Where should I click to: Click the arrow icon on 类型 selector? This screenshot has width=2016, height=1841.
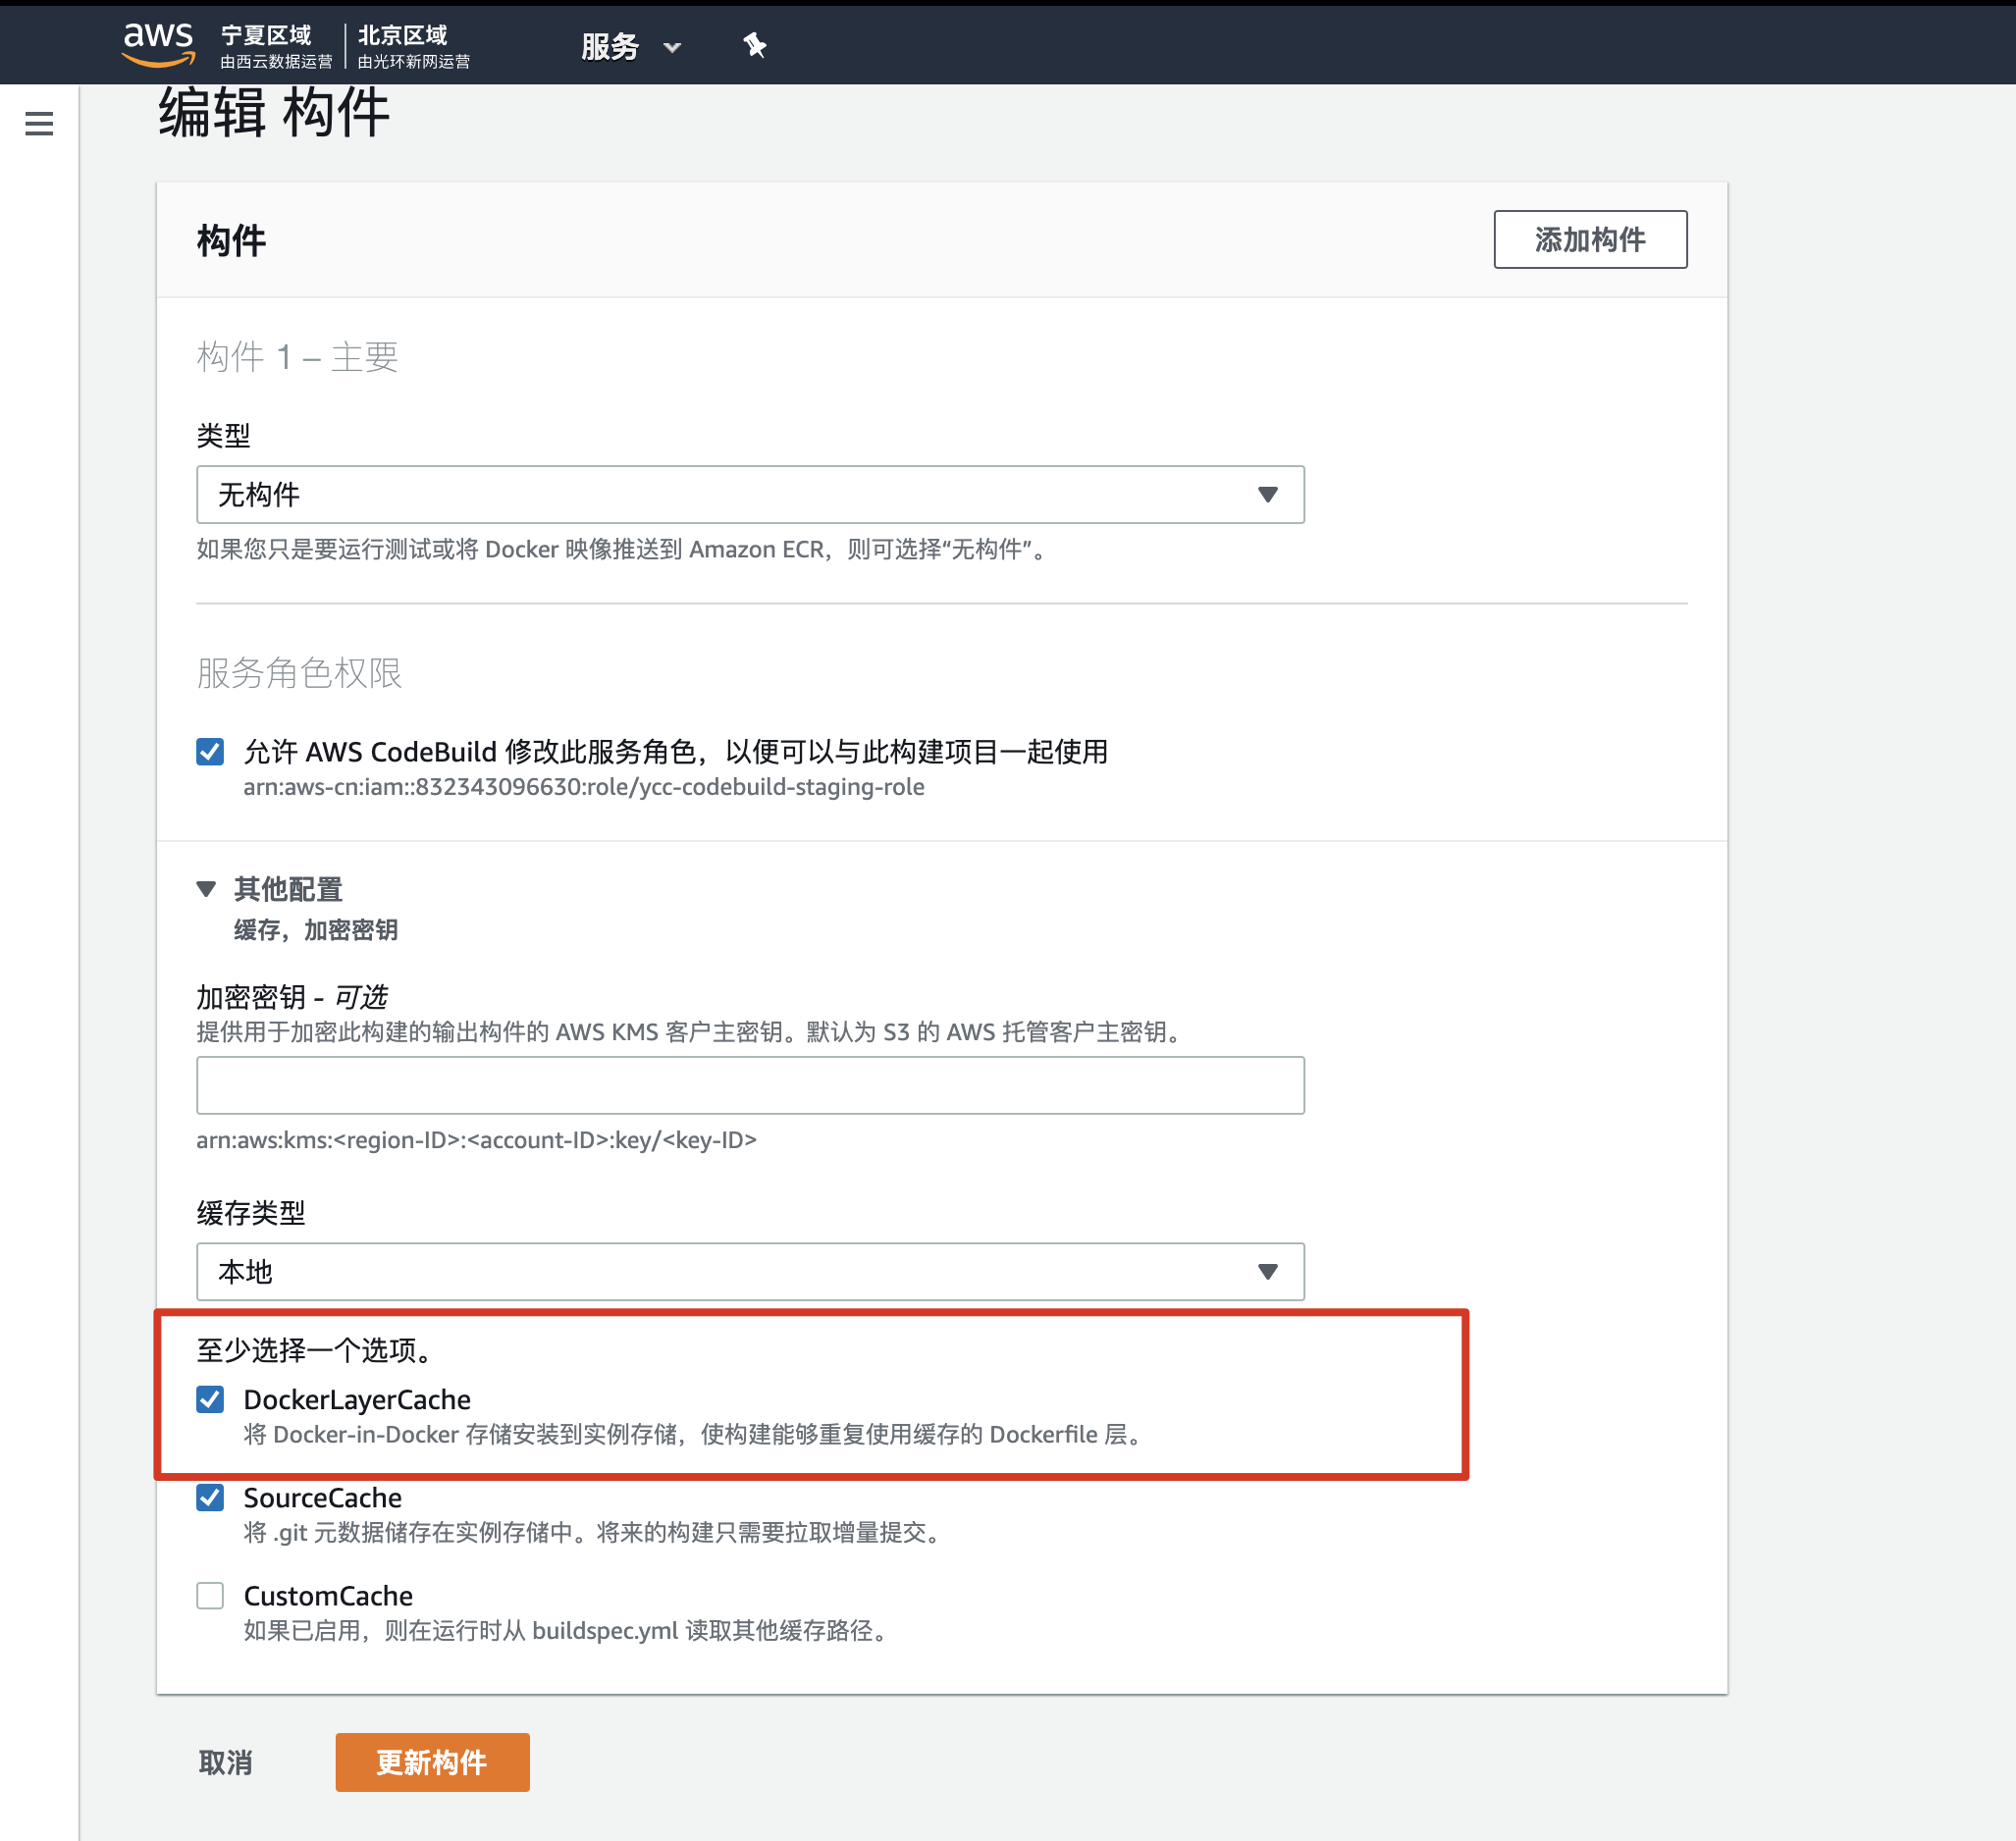coord(1267,494)
